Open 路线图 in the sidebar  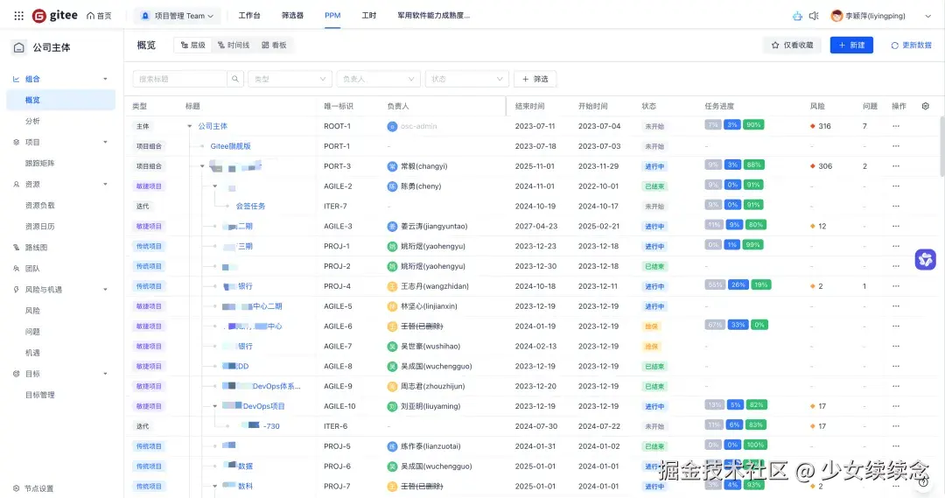click(36, 247)
